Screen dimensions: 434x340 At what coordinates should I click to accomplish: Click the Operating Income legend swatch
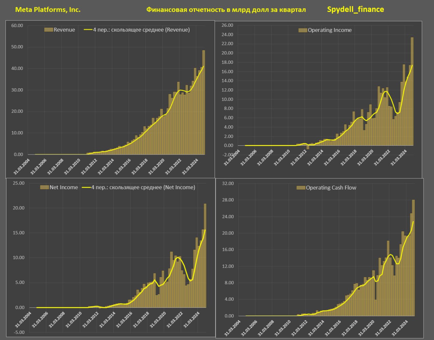click(302, 30)
